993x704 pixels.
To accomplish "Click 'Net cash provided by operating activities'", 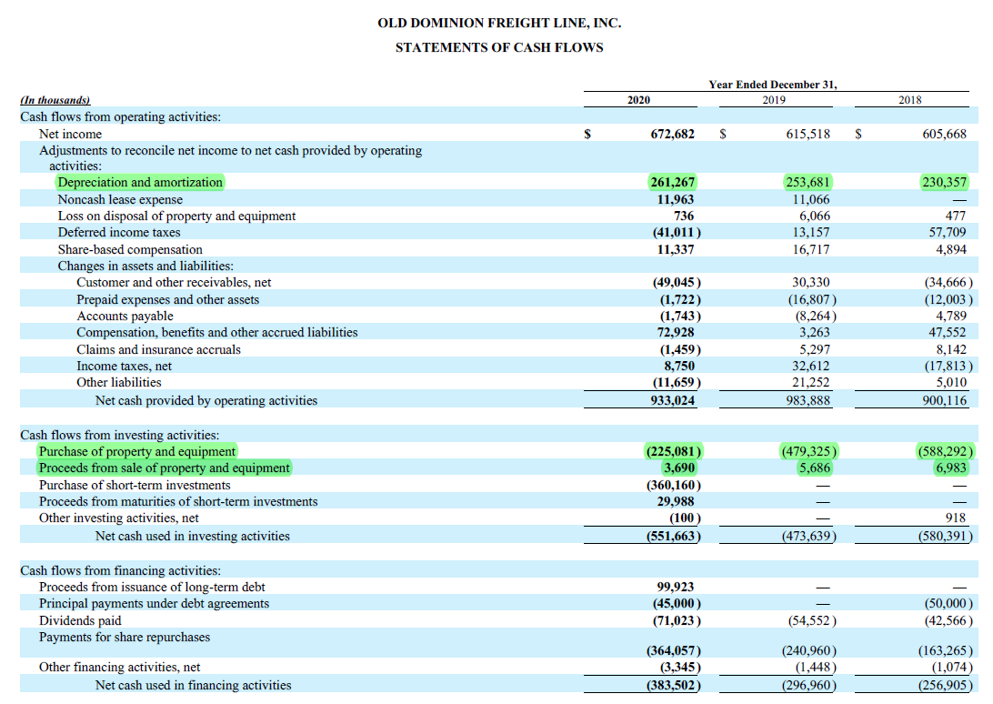I will 206,401.
